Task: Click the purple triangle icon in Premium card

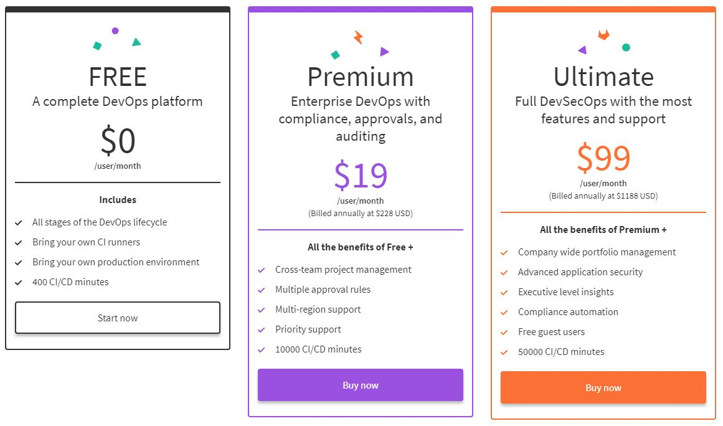Action: tap(385, 52)
